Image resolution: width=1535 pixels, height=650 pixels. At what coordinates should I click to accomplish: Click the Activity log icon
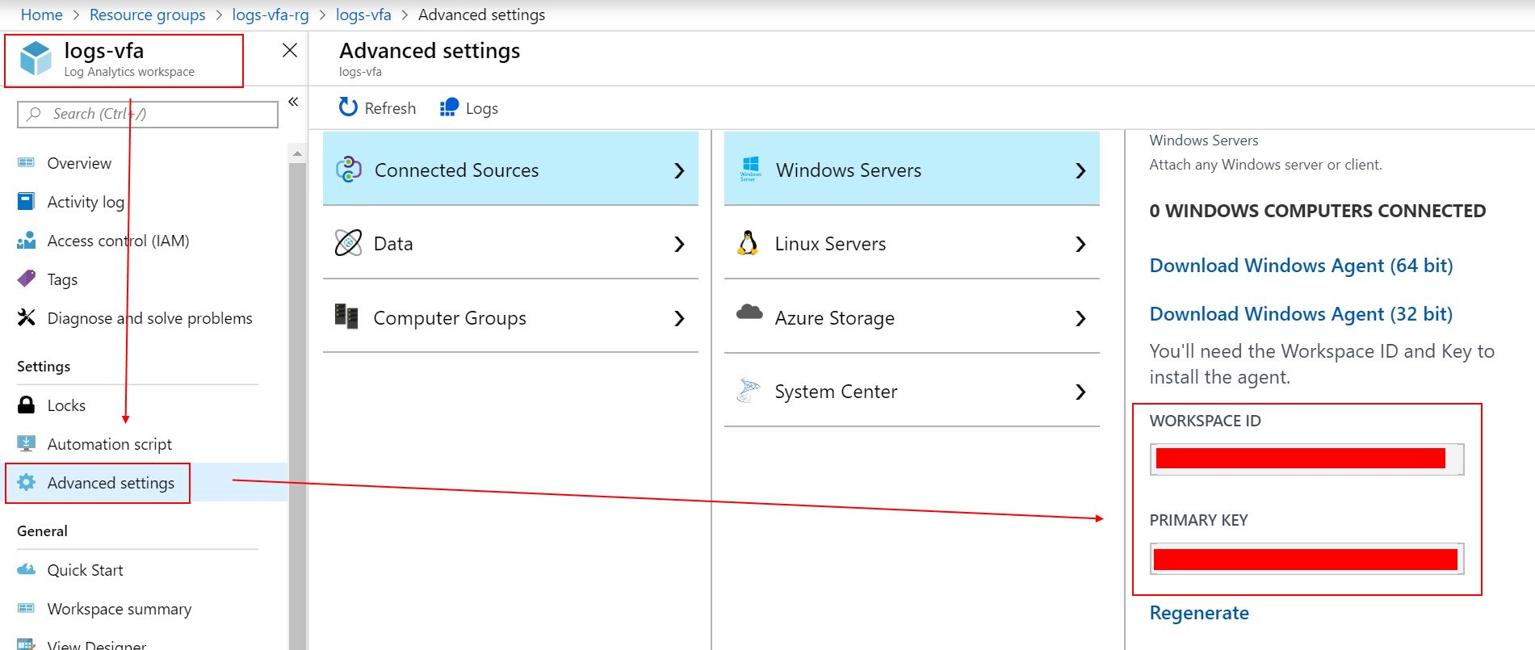click(x=27, y=201)
